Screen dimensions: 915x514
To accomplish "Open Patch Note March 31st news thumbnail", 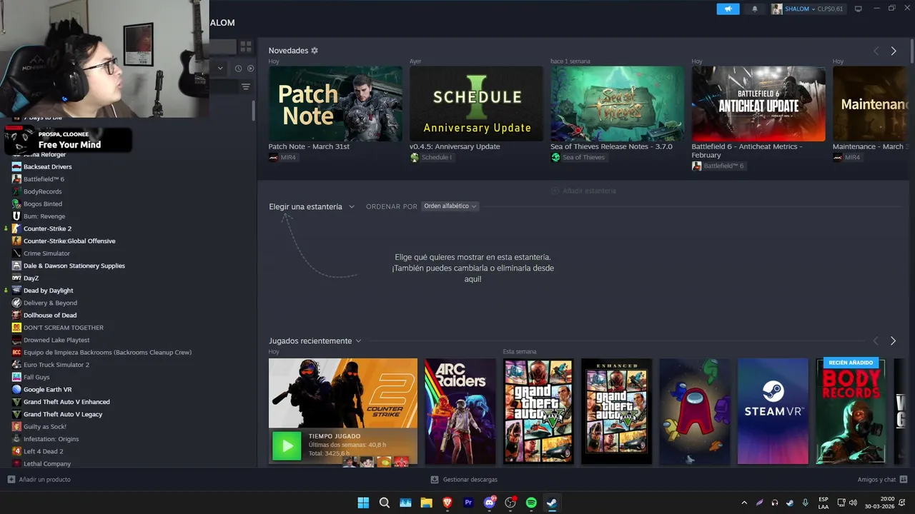I will pos(335,104).
